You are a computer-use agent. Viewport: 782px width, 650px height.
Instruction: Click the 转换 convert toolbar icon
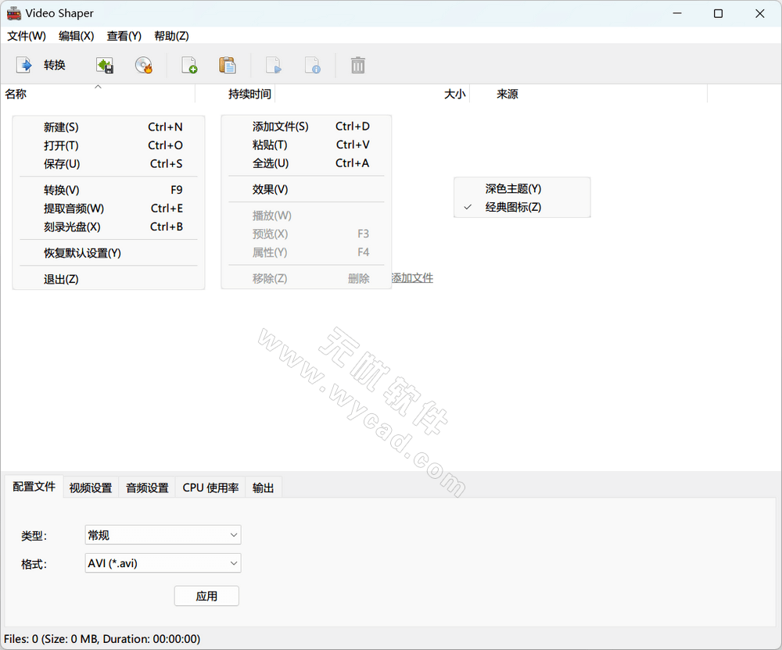(25, 66)
